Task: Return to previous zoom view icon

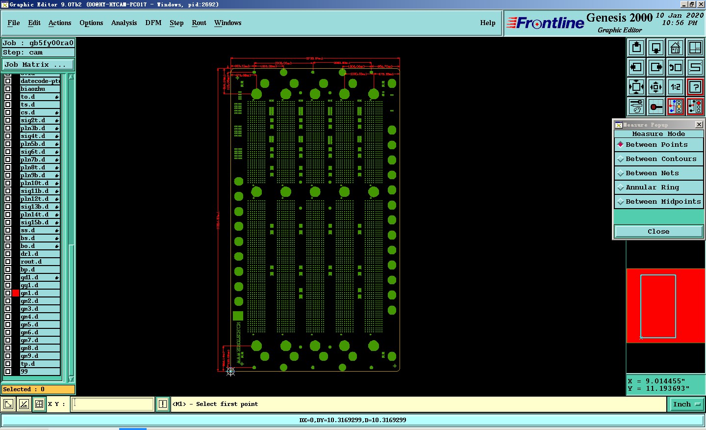Action: (x=676, y=67)
